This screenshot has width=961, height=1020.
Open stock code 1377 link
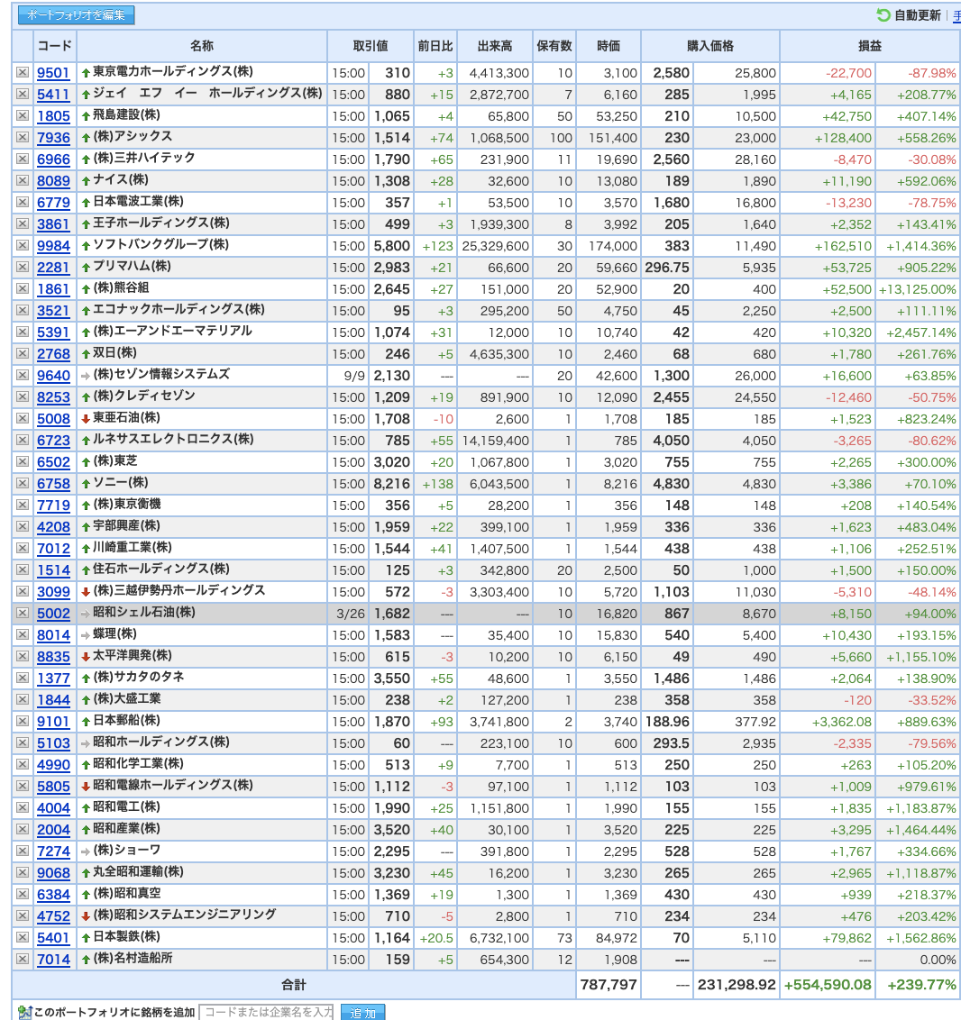pyautogui.click(x=53, y=678)
